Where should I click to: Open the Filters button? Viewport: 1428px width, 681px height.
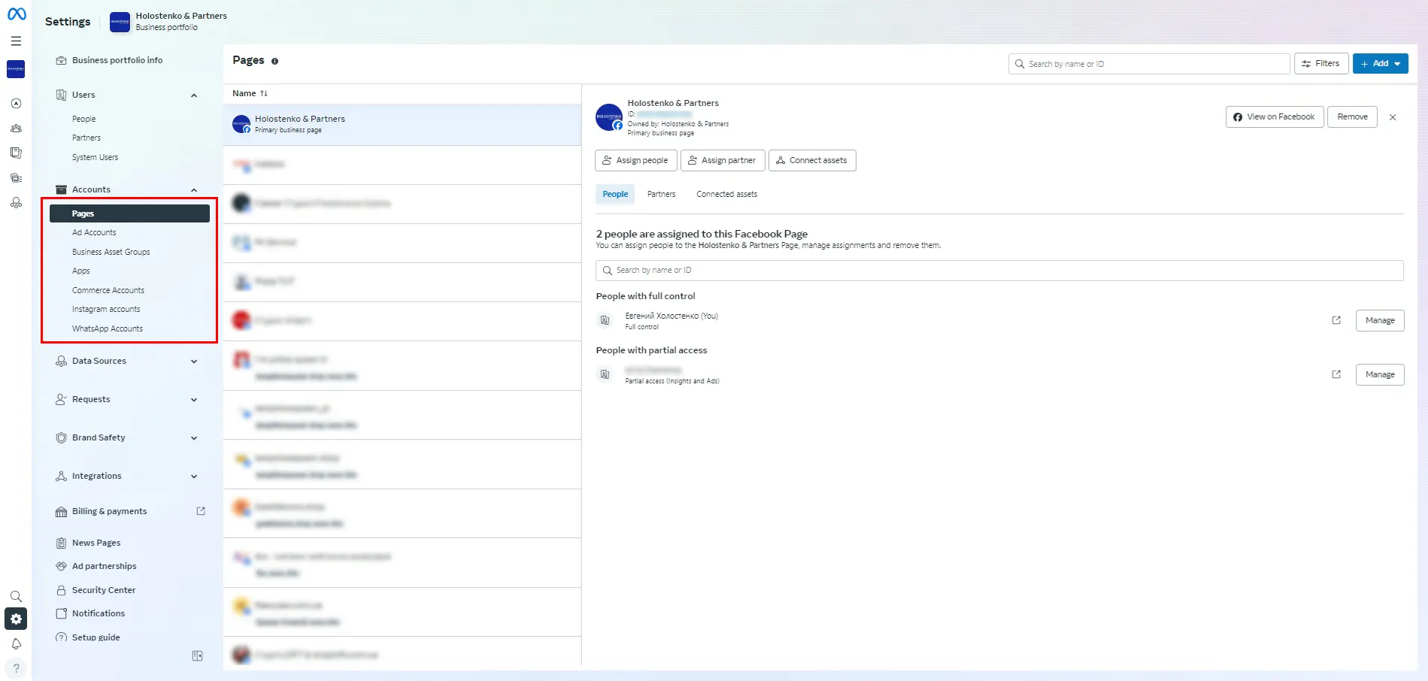[x=1320, y=64]
